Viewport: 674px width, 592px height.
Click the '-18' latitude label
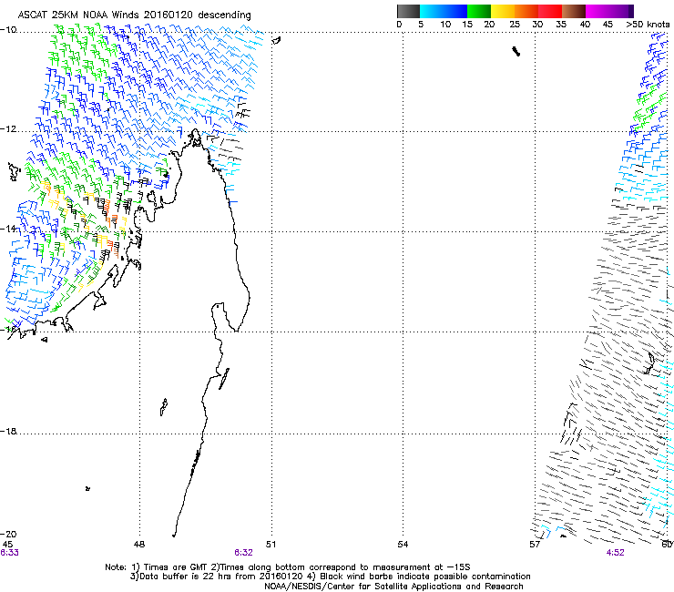8,431
